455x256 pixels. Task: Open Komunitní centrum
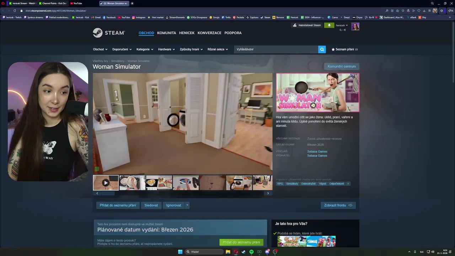pos(342,66)
